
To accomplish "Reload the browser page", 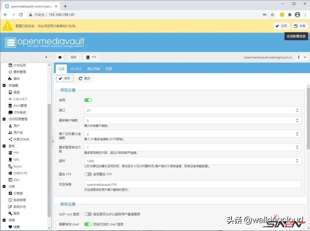I will click(x=21, y=15).
